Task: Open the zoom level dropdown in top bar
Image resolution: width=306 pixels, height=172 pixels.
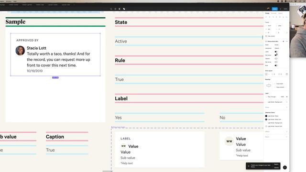Action: 285,9
